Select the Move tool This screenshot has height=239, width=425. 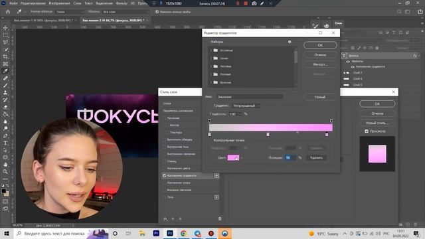pyautogui.click(x=5, y=28)
